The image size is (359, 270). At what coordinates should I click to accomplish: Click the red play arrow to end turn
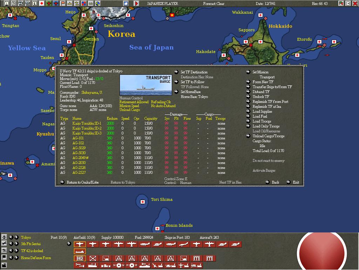[x=136, y=3]
